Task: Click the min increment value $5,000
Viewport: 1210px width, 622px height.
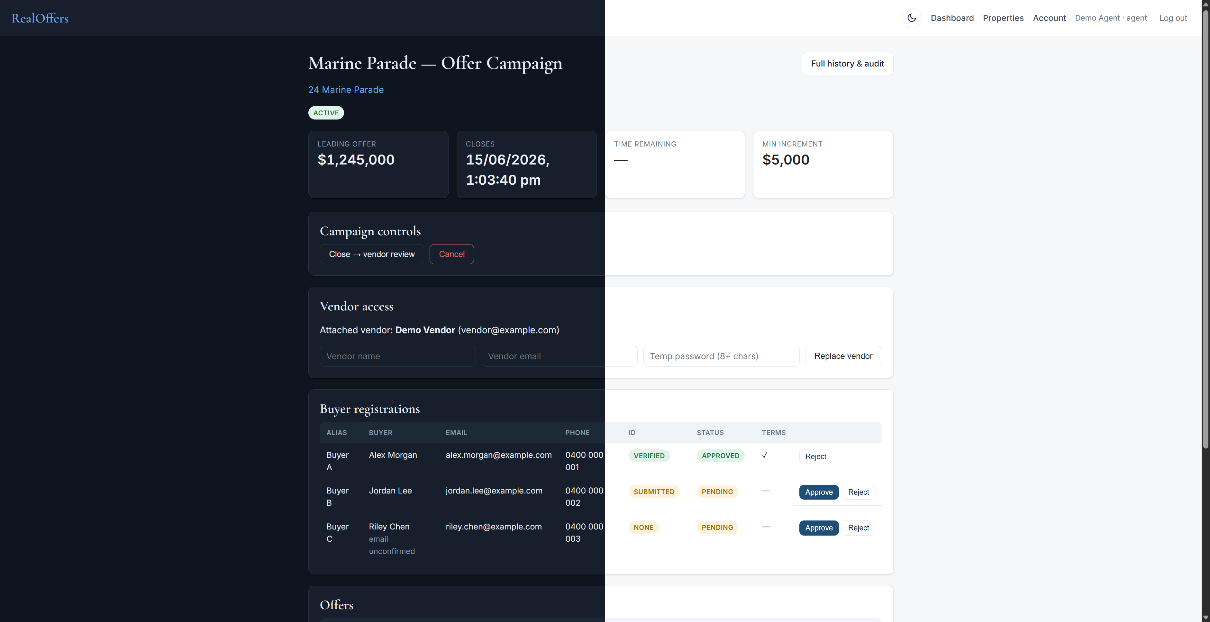Action: [x=786, y=160]
